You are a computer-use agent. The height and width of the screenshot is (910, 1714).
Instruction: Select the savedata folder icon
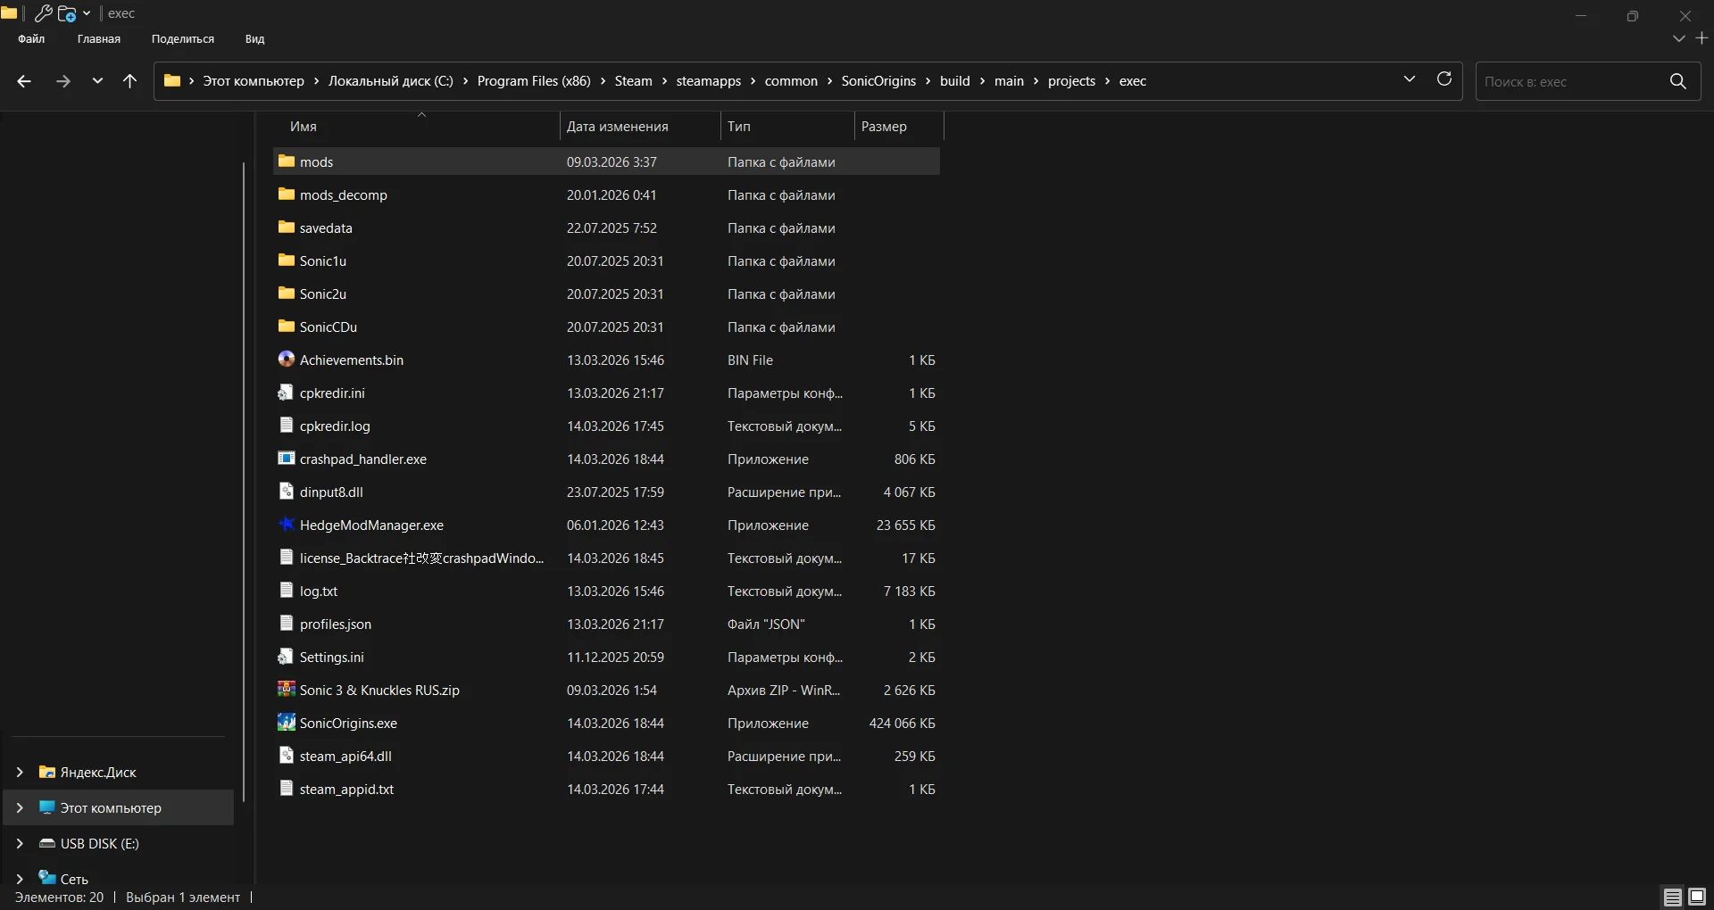(287, 227)
